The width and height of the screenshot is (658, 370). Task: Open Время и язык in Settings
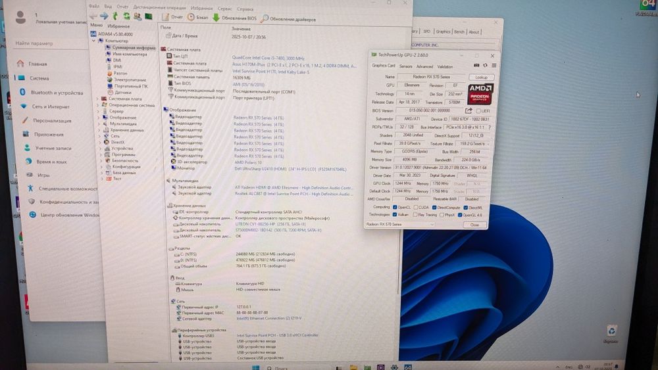pyautogui.click(x=46, y=161)
